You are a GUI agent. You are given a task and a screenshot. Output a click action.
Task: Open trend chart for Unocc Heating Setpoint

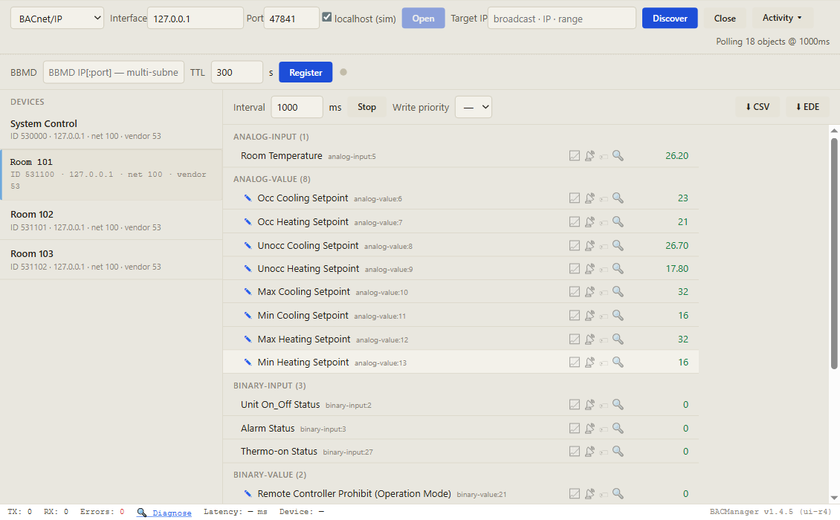coord(575,269)
